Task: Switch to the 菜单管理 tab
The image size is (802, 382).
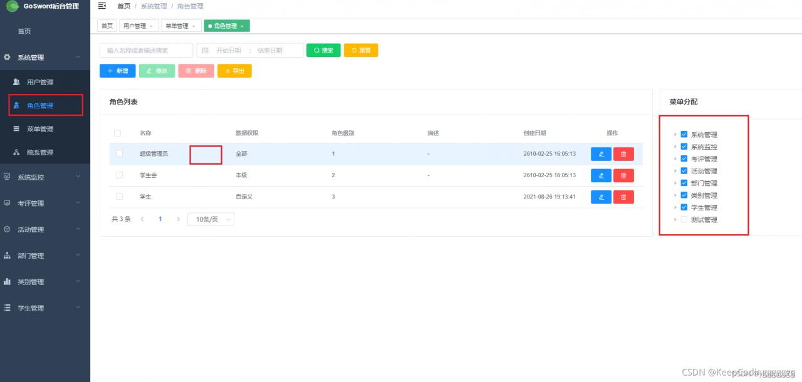Action: coord(180,26)
